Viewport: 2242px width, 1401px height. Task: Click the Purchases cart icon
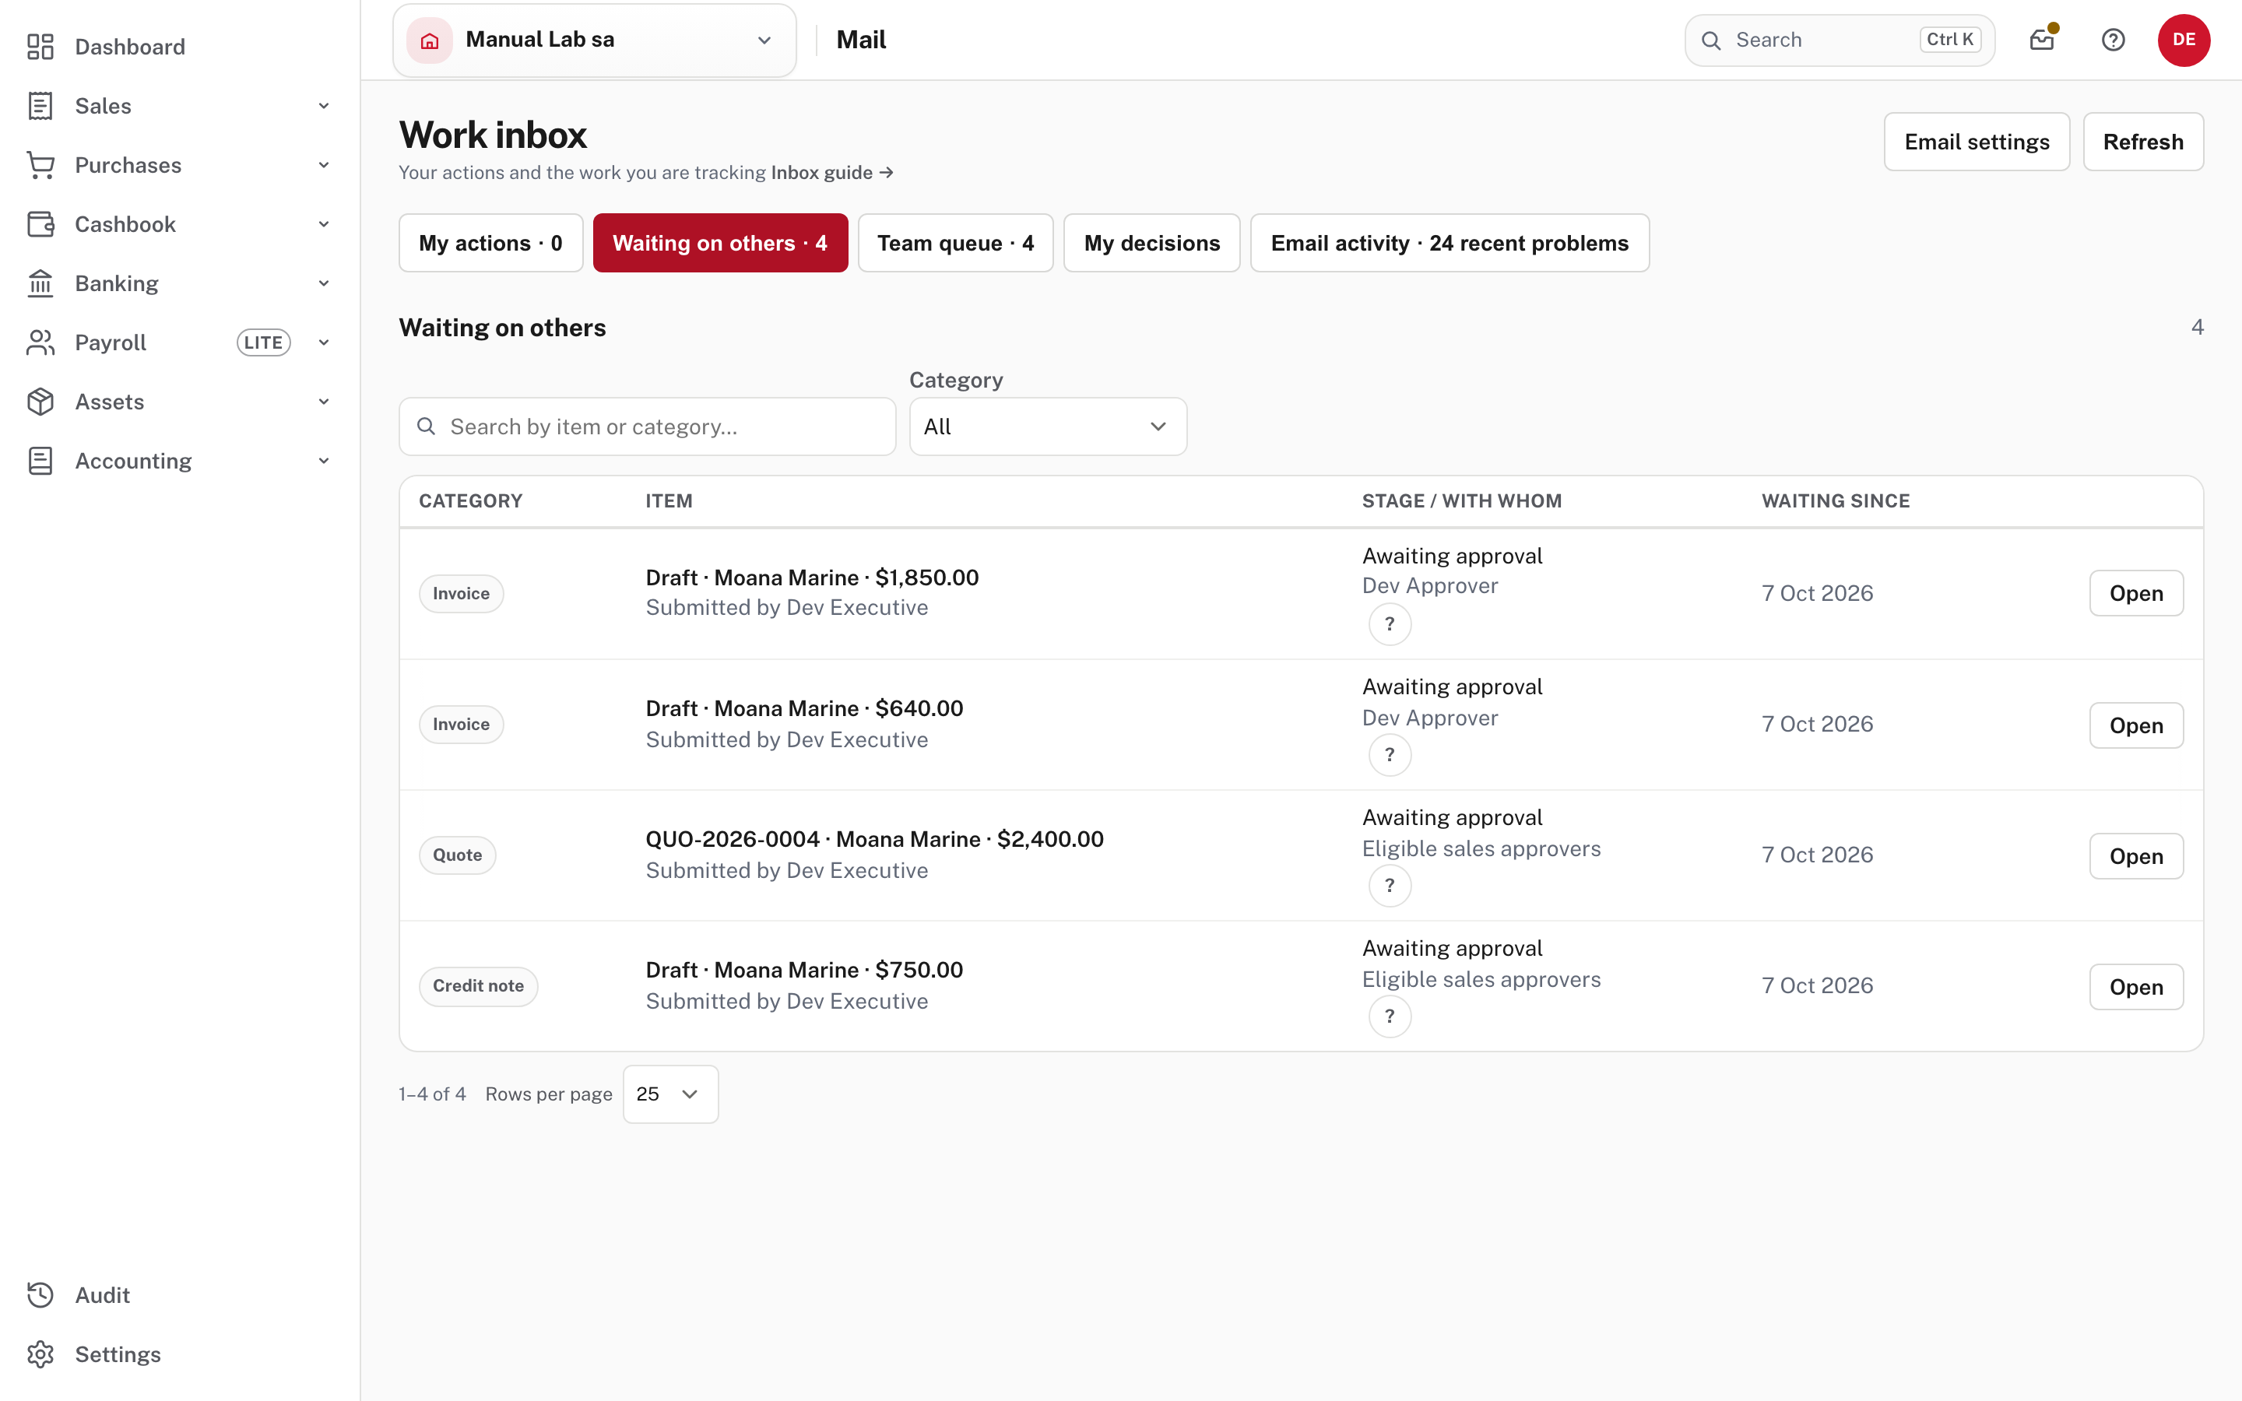(40, 165)
